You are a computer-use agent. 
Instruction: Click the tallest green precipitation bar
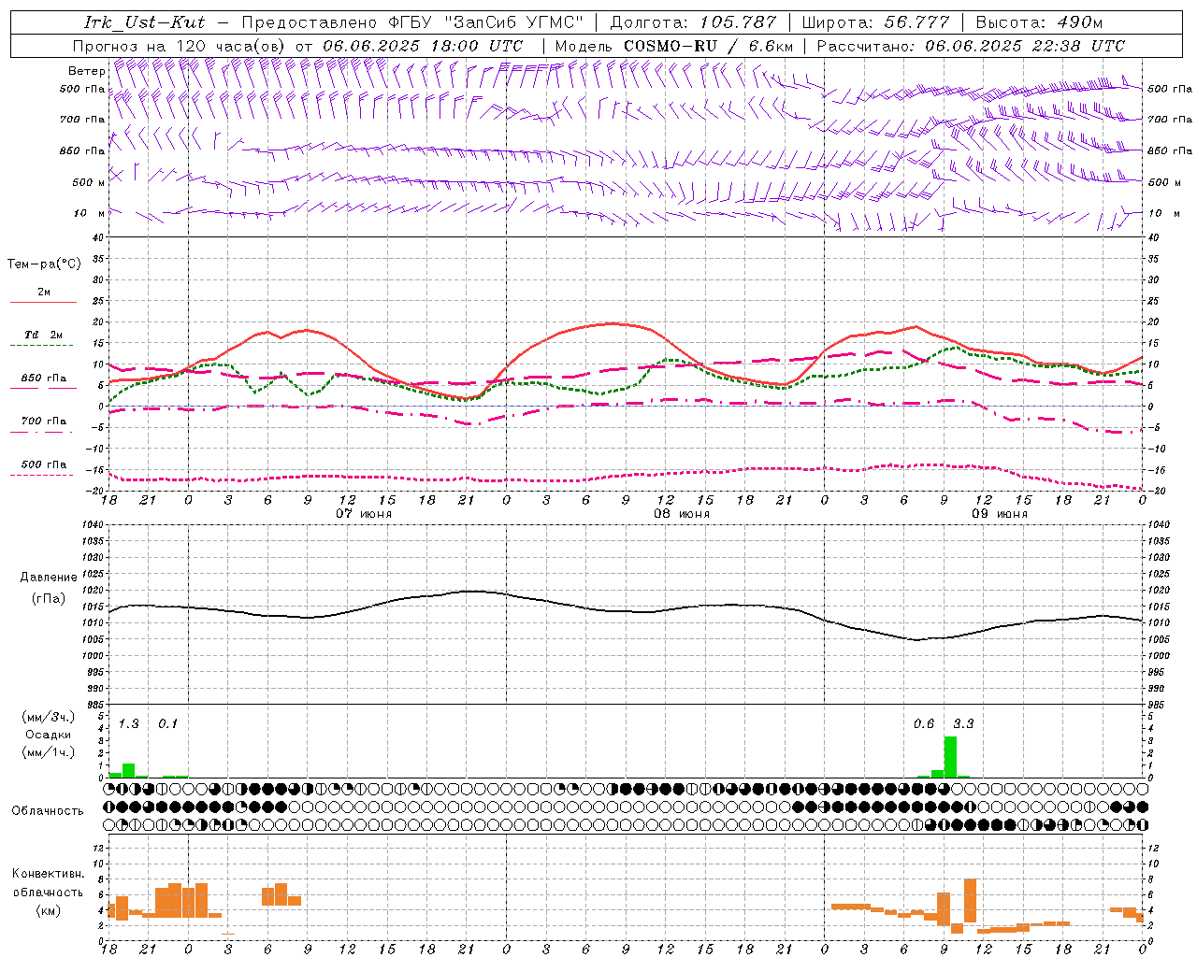[x=950, y=757]
